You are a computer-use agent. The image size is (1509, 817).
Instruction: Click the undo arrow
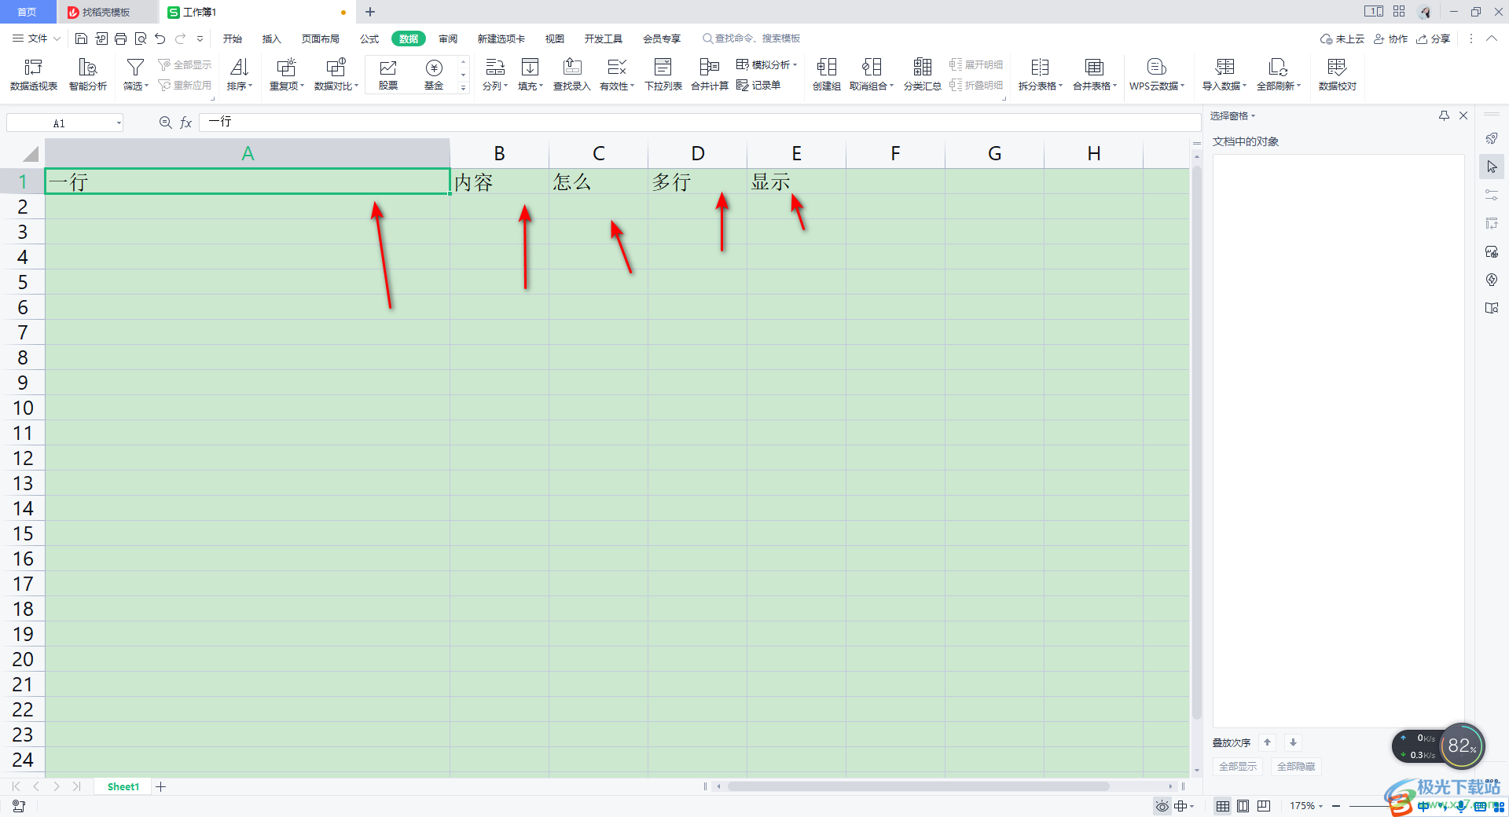pyautogui.click(x=160, y=38)
